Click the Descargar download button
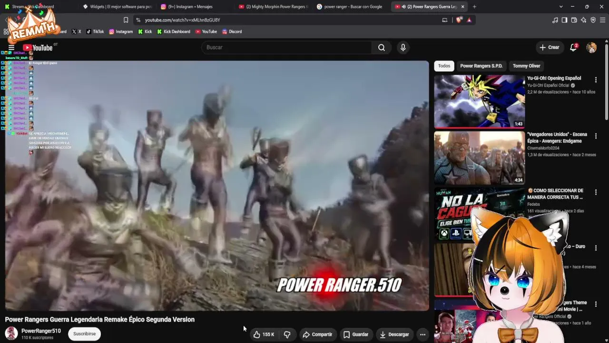609x343 pixels. point(394,334)
